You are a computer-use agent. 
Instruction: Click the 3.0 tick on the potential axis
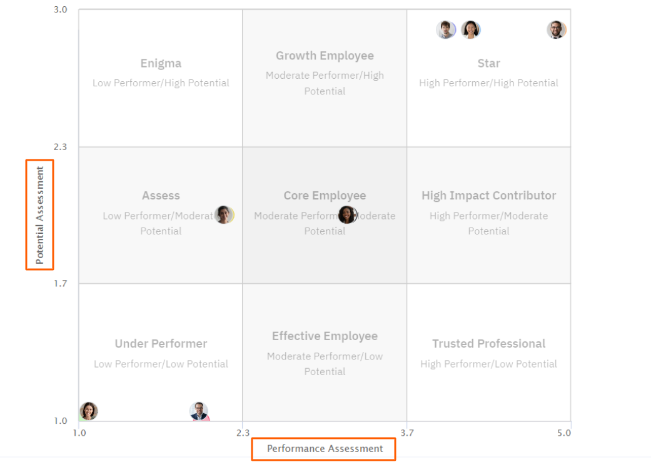coord(61,10)
